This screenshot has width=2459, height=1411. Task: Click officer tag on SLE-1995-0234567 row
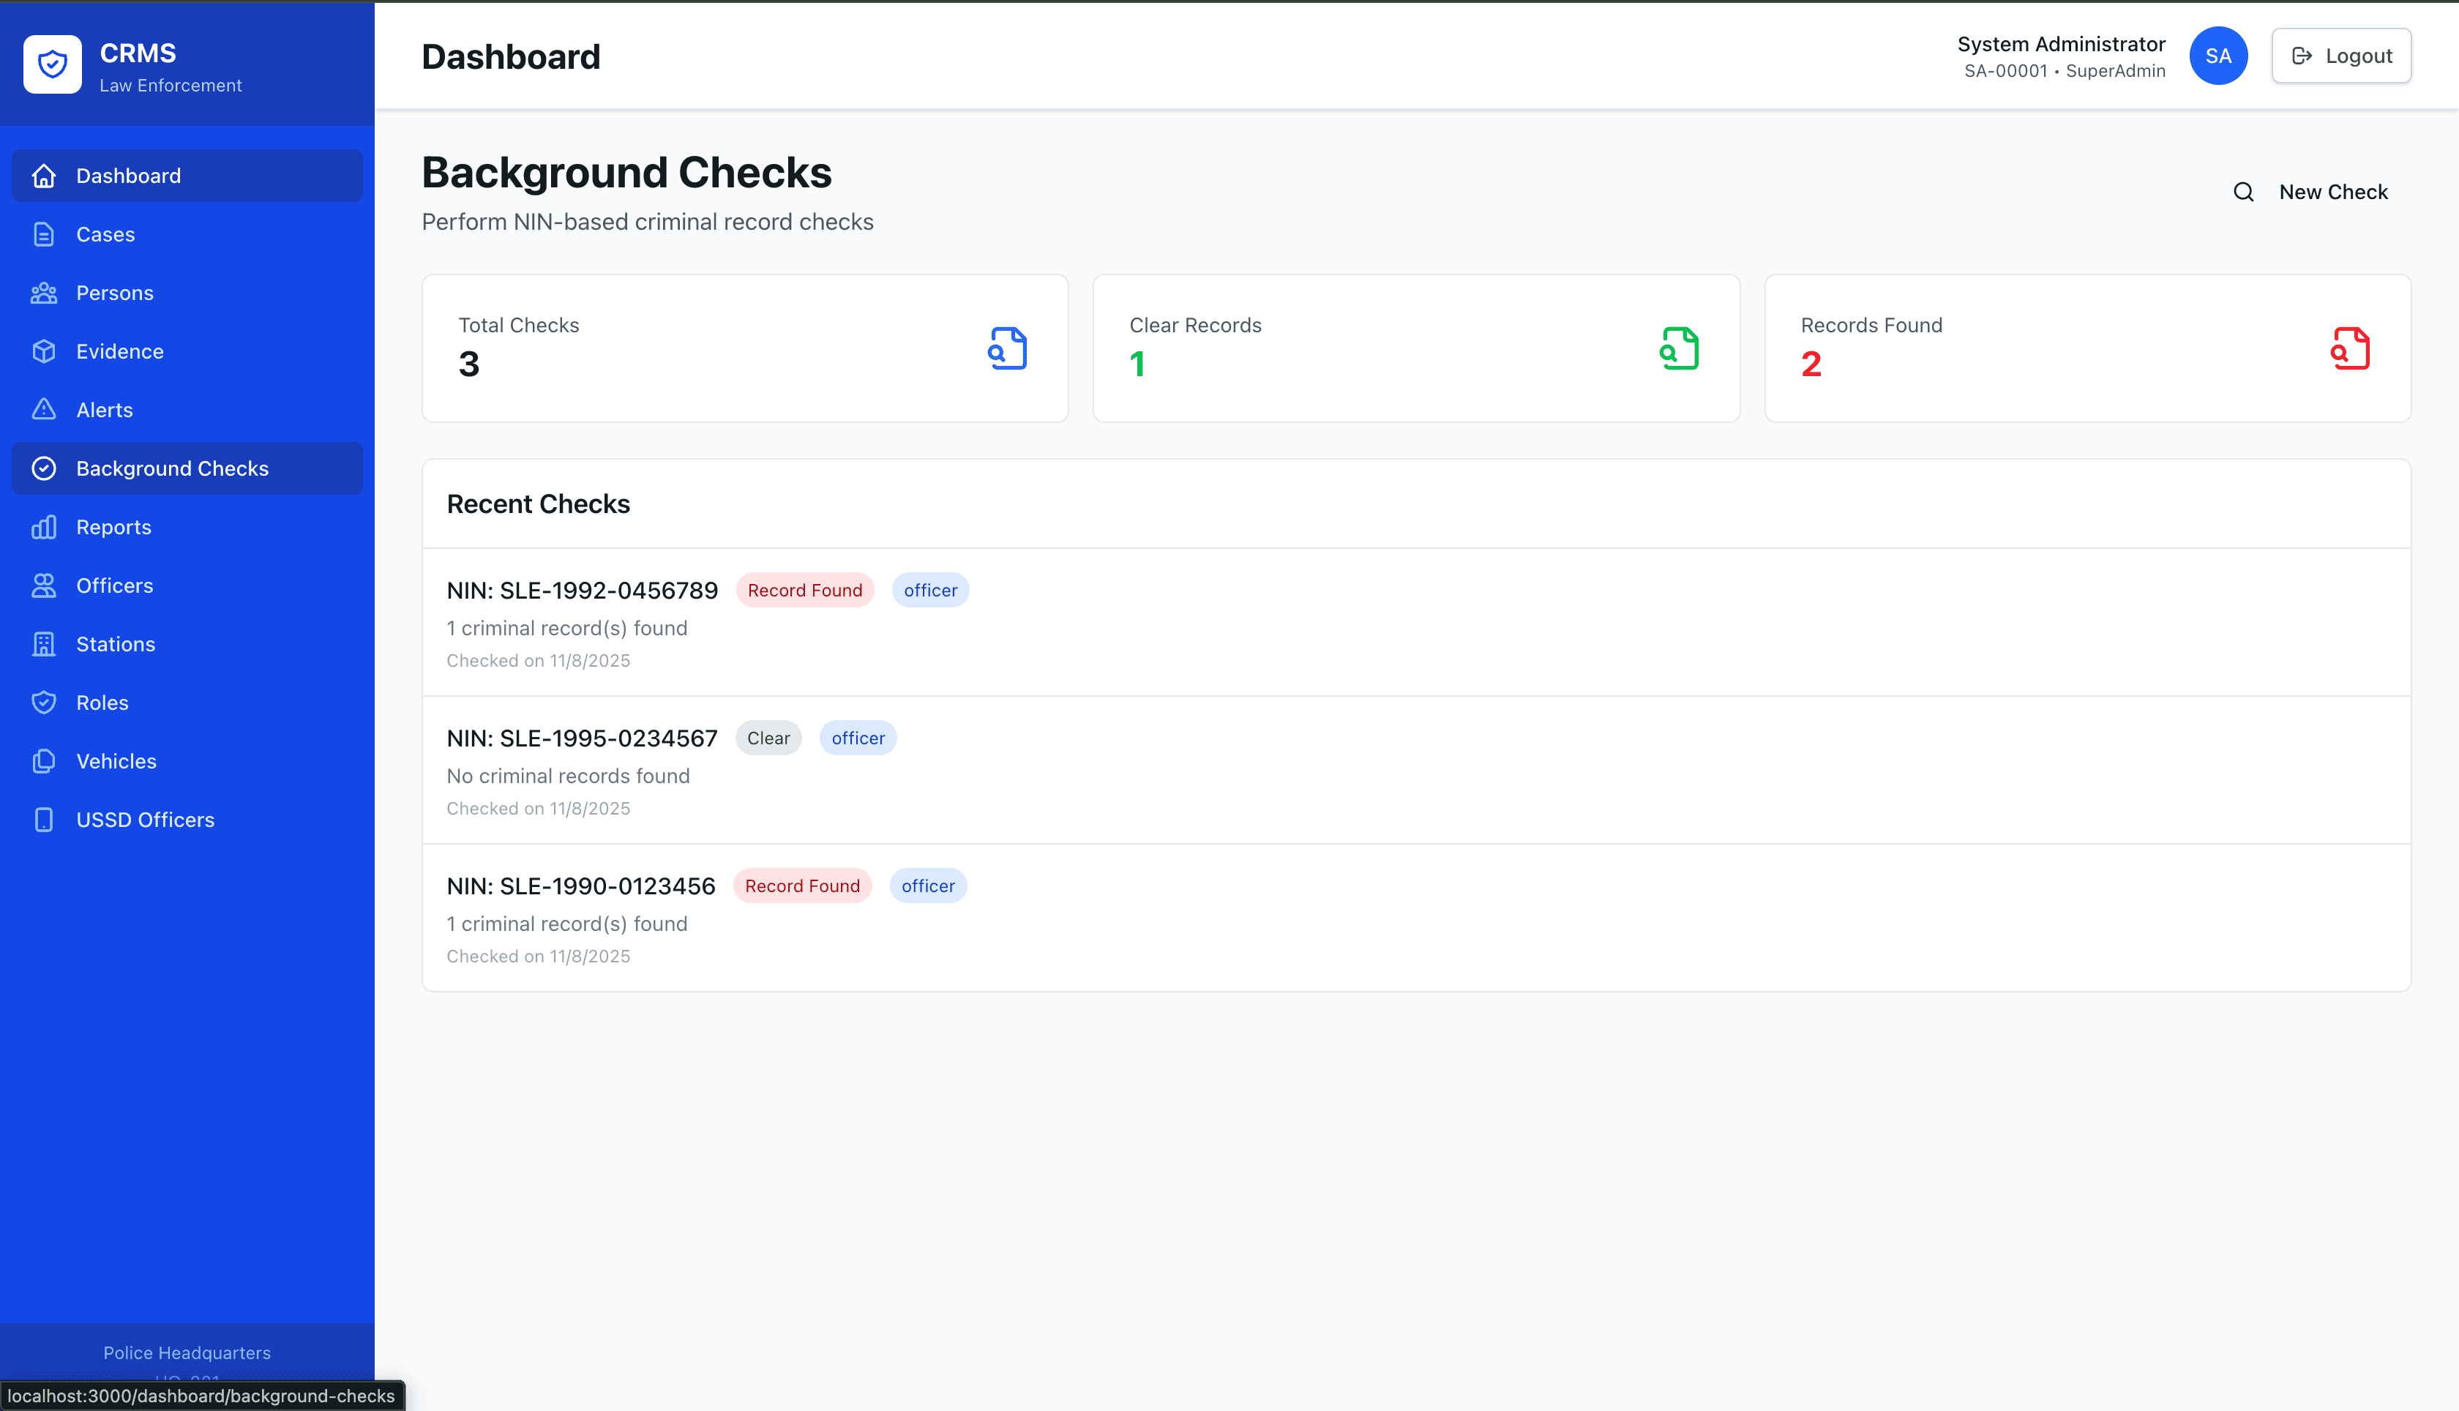coord(858,738)
